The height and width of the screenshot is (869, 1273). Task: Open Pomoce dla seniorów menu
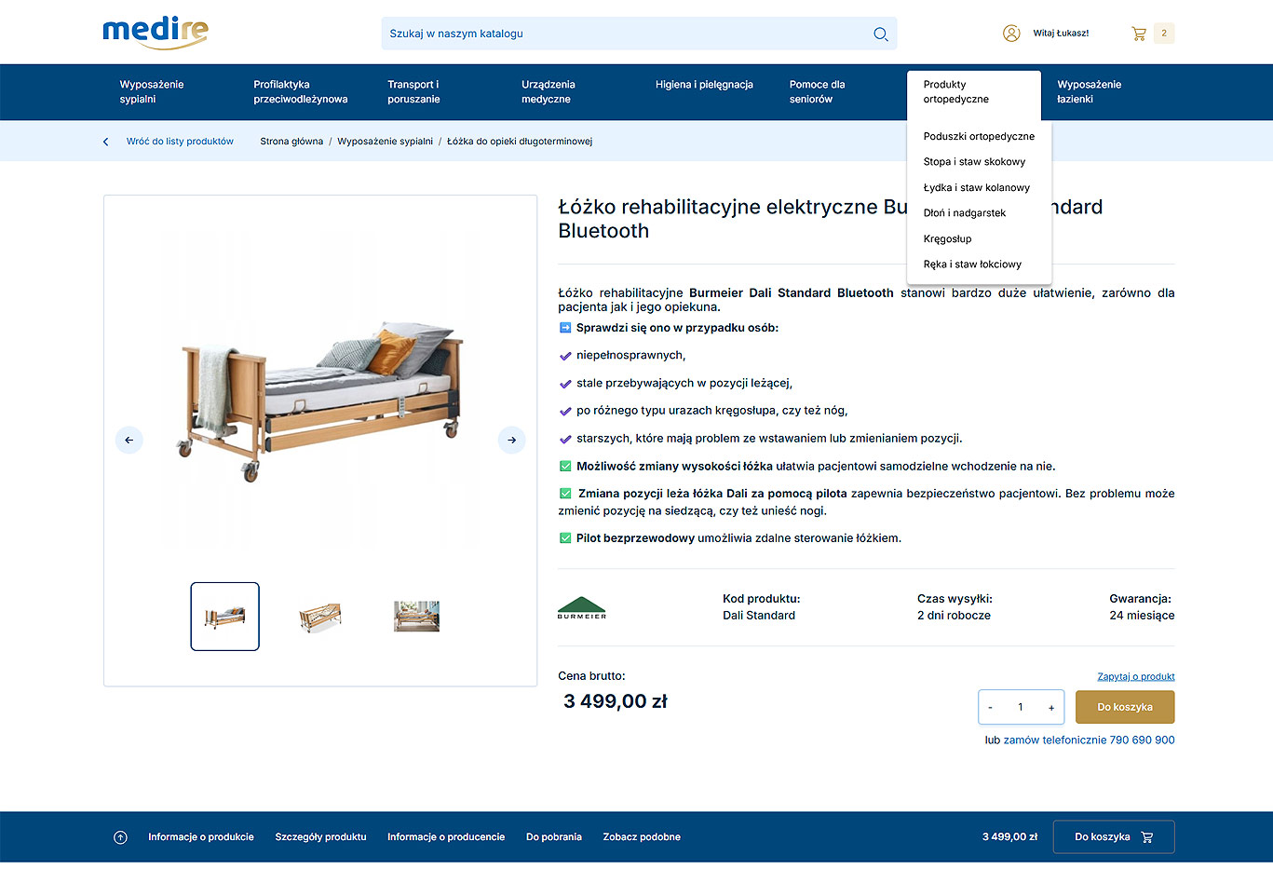coord(817,92)
